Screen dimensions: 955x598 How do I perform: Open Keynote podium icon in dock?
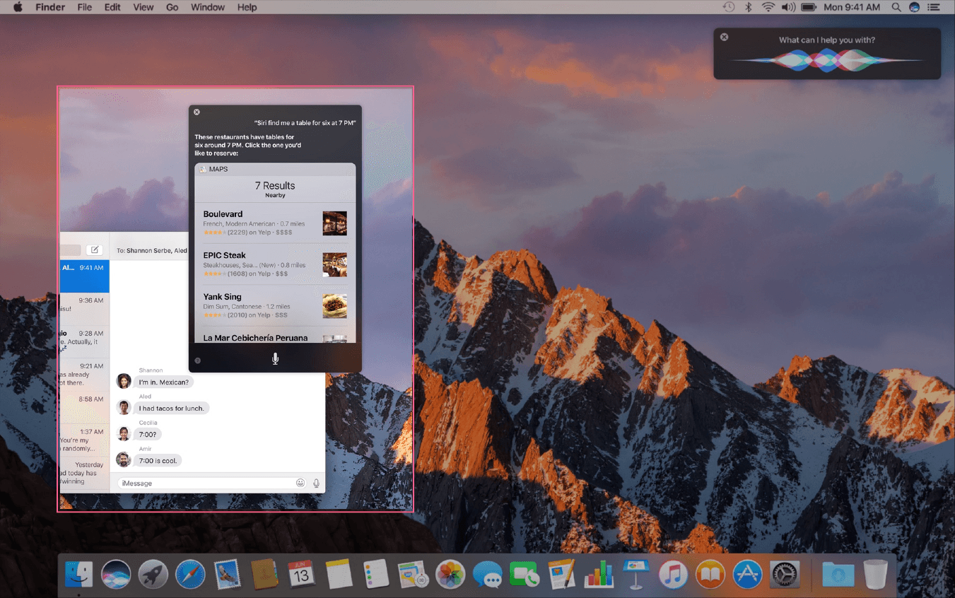tap(635, 574)
